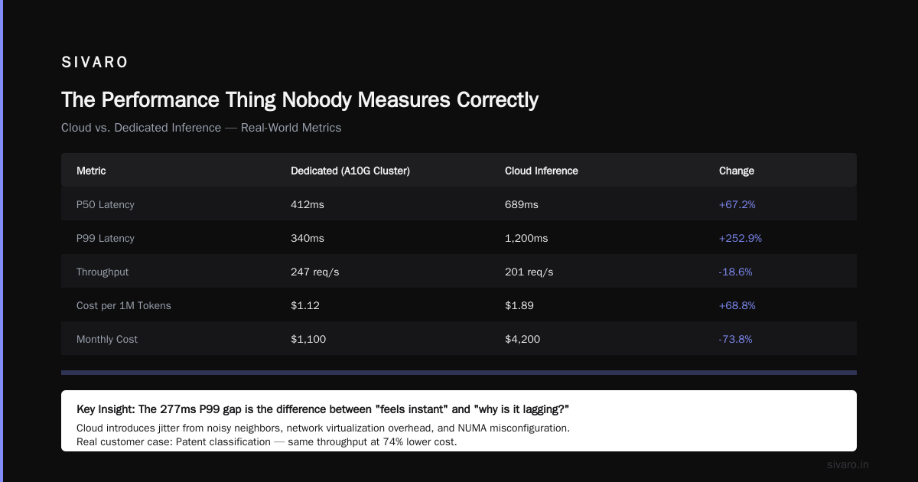Click the 'Dedicated (A10G Cluster)' column header
Image resolution: width=918 pixels, height=482 pixels.
(350, 171)
